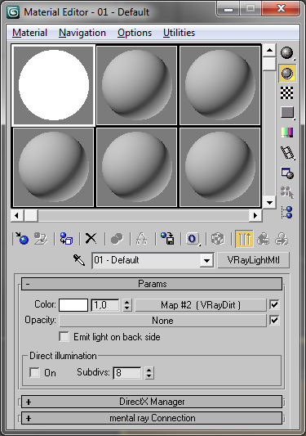
Task: Expand the DirectX Manager rollout
Action: 152,402
